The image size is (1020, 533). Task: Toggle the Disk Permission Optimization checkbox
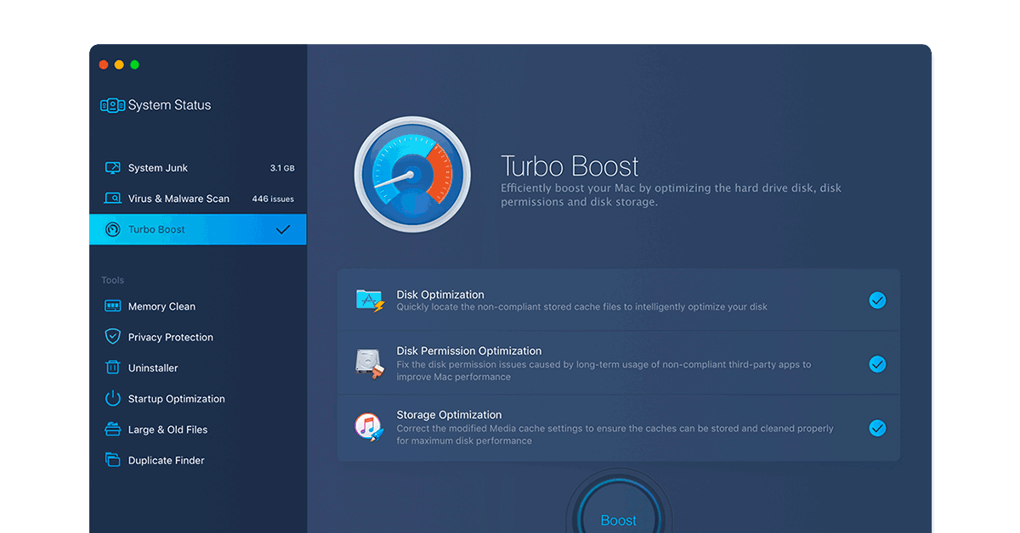pos(877,364)
